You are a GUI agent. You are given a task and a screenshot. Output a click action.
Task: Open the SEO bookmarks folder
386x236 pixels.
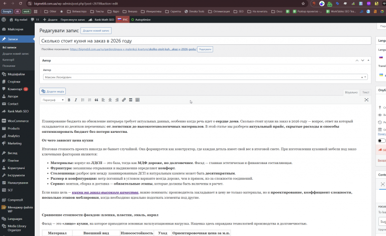(239, 12)
